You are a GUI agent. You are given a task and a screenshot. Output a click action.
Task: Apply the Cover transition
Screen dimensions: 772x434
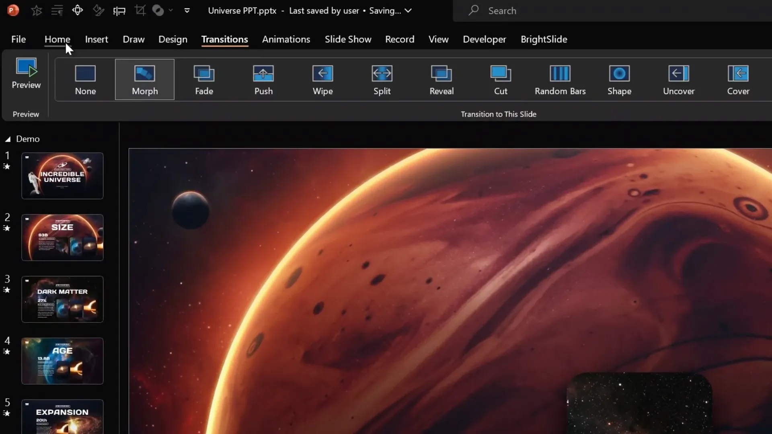tap(738, 80)
